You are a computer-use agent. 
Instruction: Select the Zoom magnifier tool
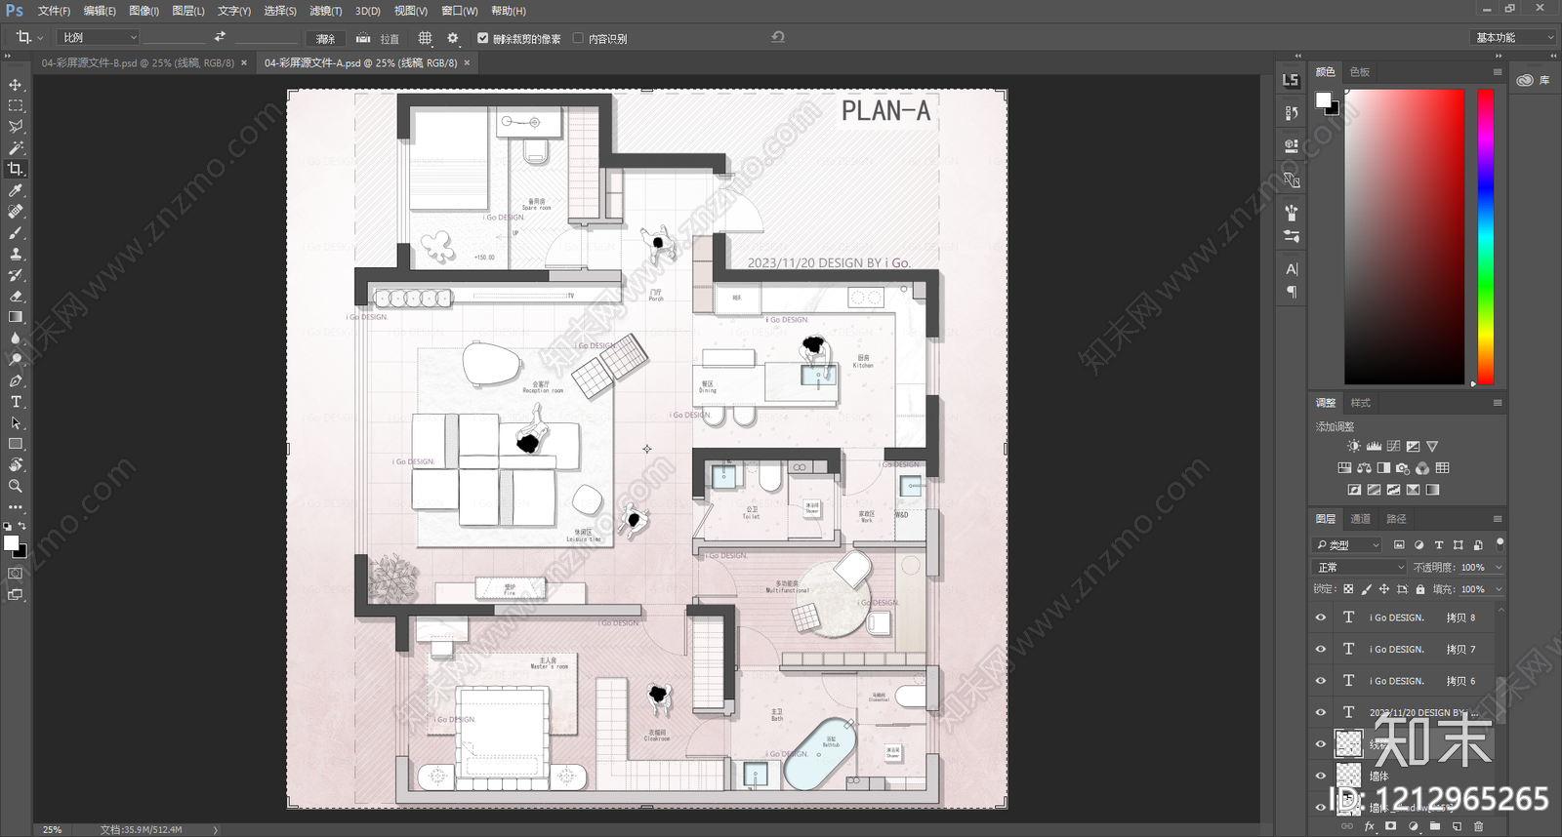coord(16,486)
